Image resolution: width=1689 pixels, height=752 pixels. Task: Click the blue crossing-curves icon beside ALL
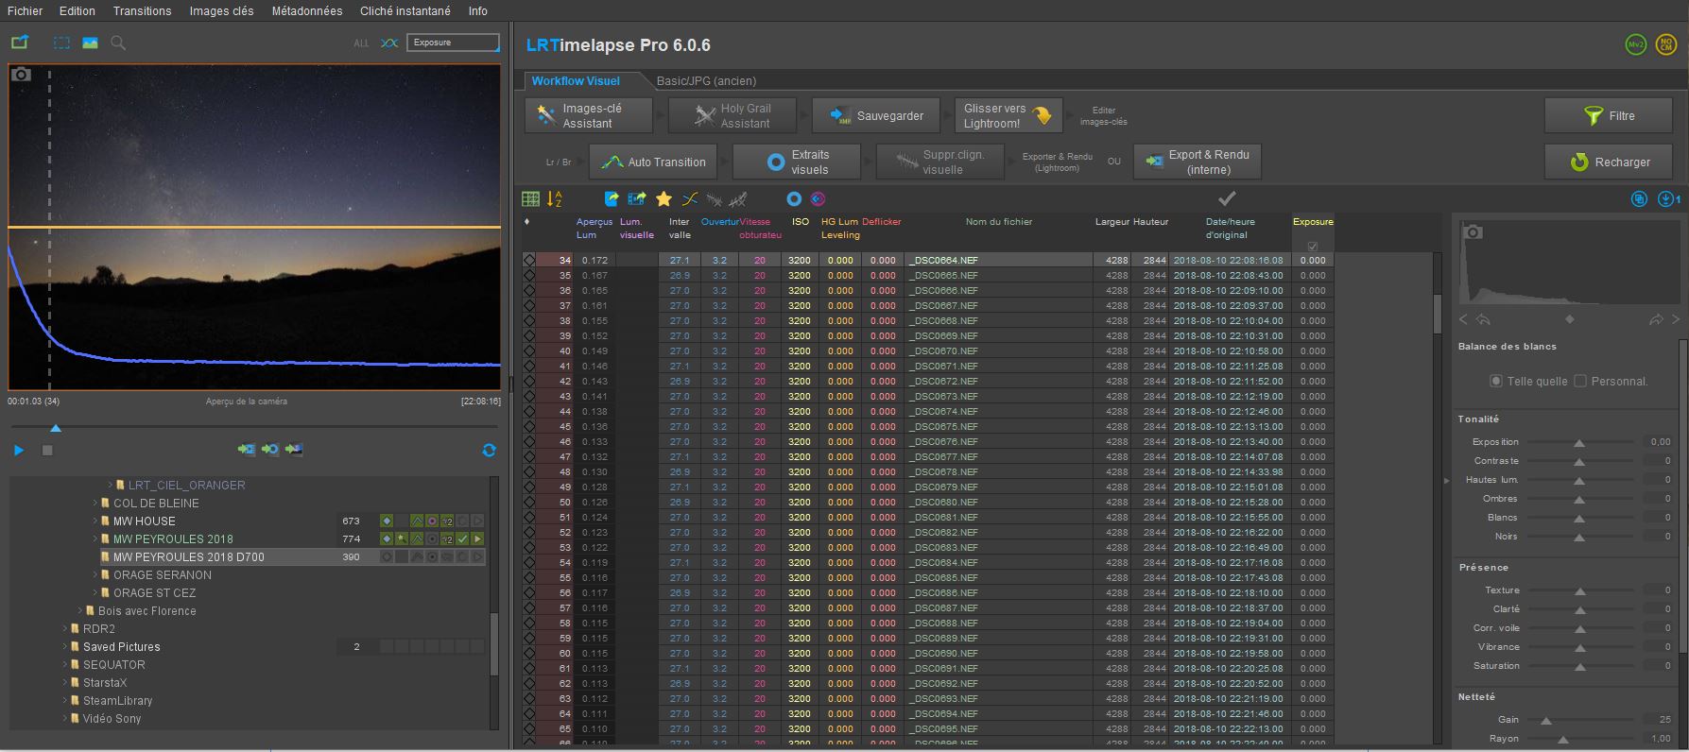tap(389, 43)
